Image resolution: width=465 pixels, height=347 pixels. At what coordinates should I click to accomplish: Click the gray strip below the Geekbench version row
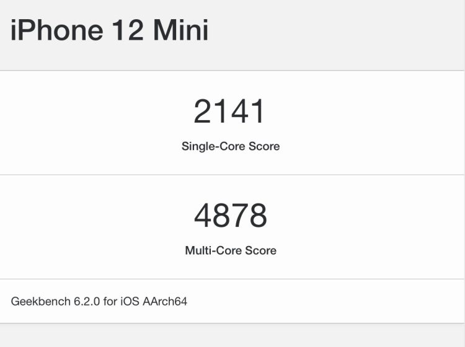(x=232, y=335)
